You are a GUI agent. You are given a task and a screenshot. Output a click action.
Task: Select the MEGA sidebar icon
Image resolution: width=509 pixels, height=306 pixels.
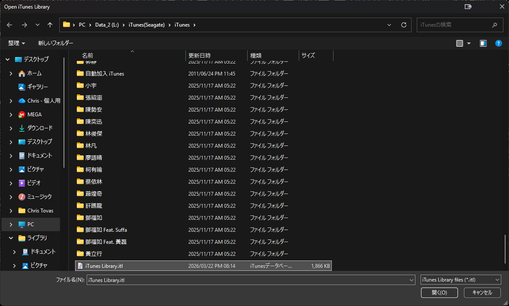click(22, 115)
